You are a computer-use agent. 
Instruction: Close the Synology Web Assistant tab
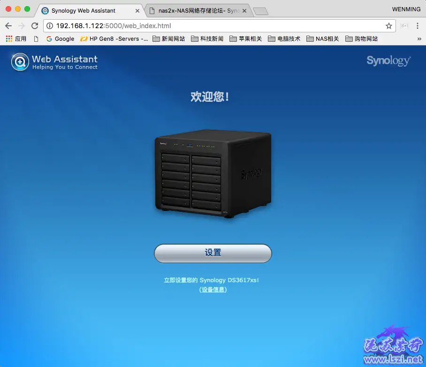coord(137,11)
